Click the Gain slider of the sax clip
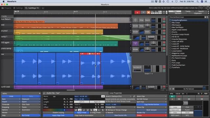The height and width of the screenshot is (118, 210). [88, 96]
